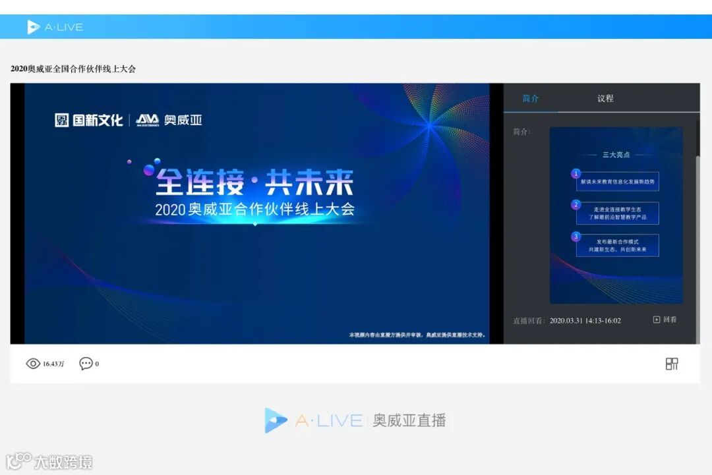Screen dimensions: 712x475
Task: Switch to the 简介 tab
Action: (530, 98)
